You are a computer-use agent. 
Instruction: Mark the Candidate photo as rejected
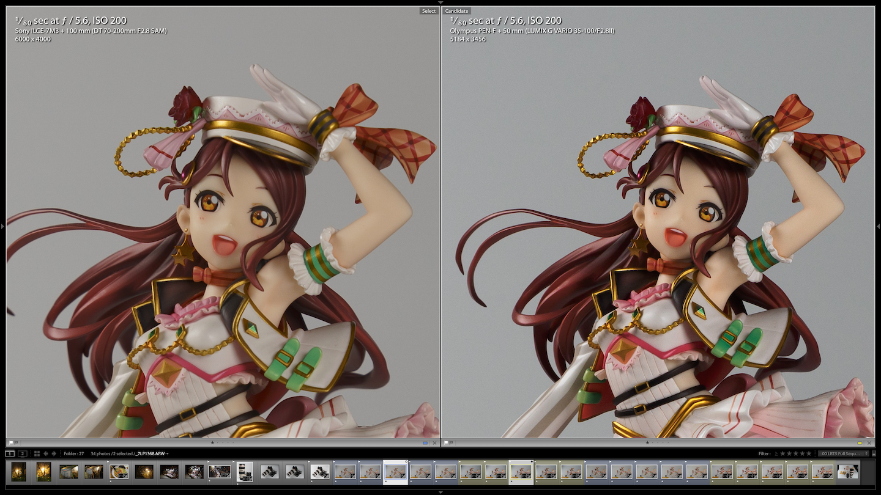(452, 442)
